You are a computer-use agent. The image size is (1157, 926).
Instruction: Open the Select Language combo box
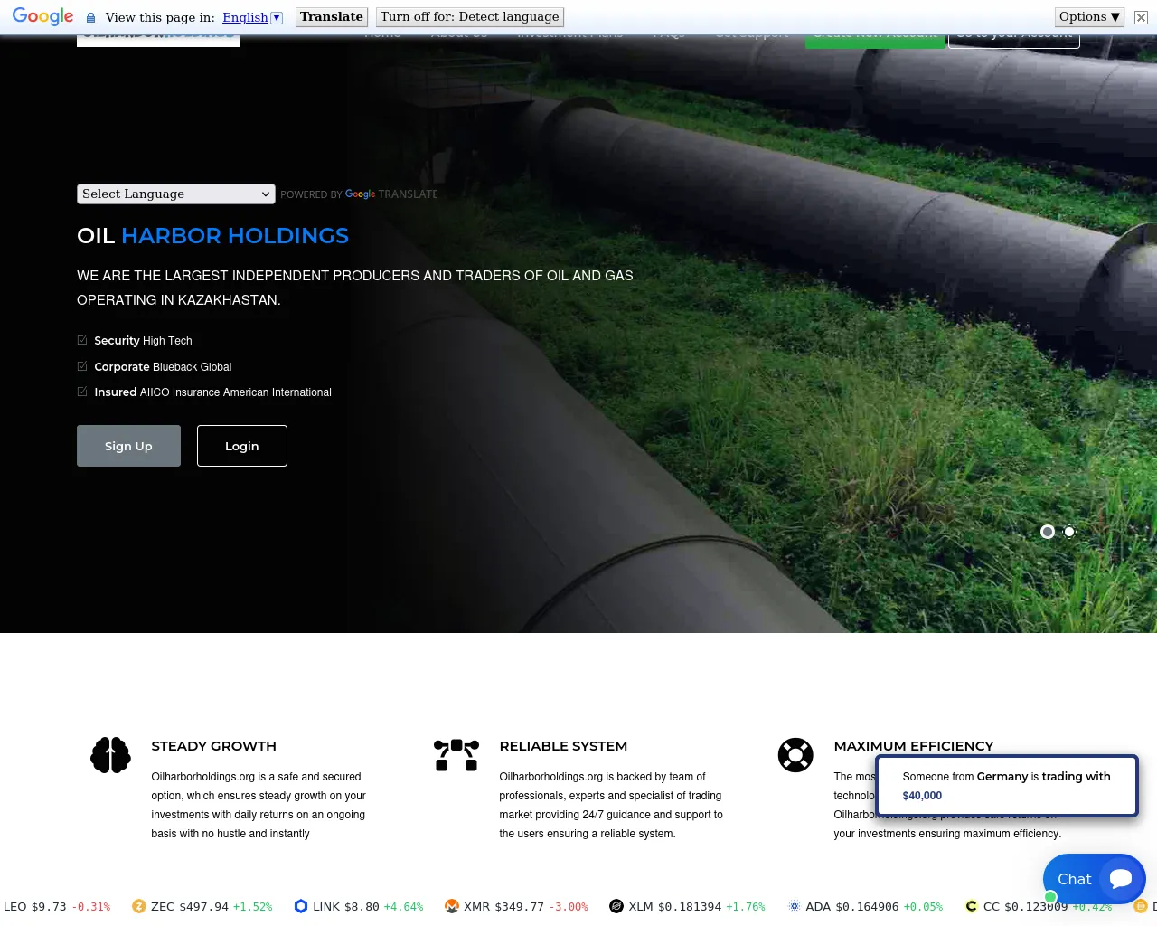point(176,194)
